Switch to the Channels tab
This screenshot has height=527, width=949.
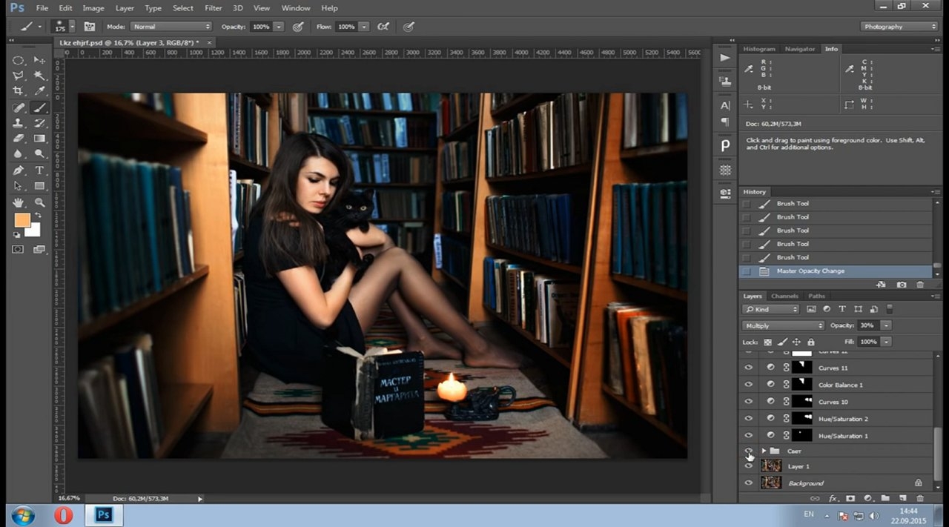click(x=784, y=296)
